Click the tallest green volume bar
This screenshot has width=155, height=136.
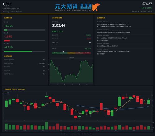coord(46,126)
